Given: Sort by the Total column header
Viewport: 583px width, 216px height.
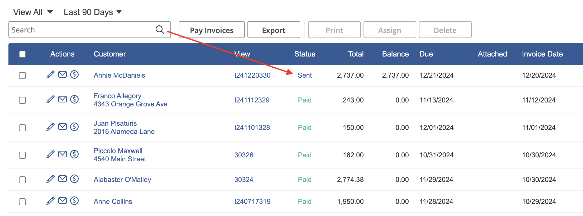Looking at the screenshot, I should pyautogui.click(x=356, y=54).
